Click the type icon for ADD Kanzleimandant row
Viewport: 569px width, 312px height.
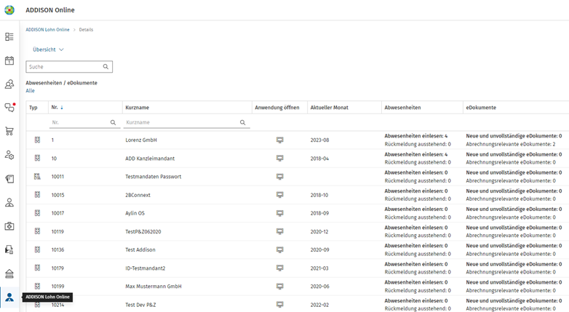coord(37,158)
